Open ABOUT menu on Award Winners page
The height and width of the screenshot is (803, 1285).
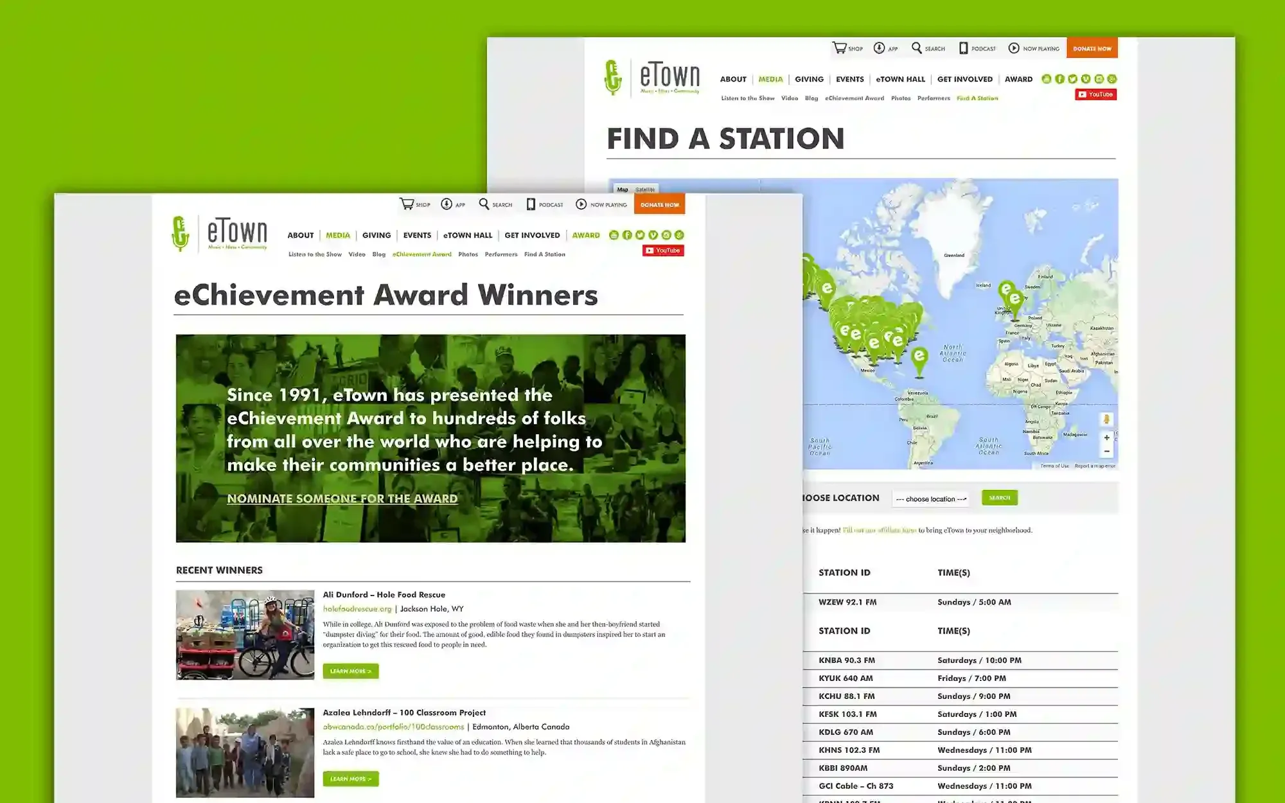(x=301, y=235)
